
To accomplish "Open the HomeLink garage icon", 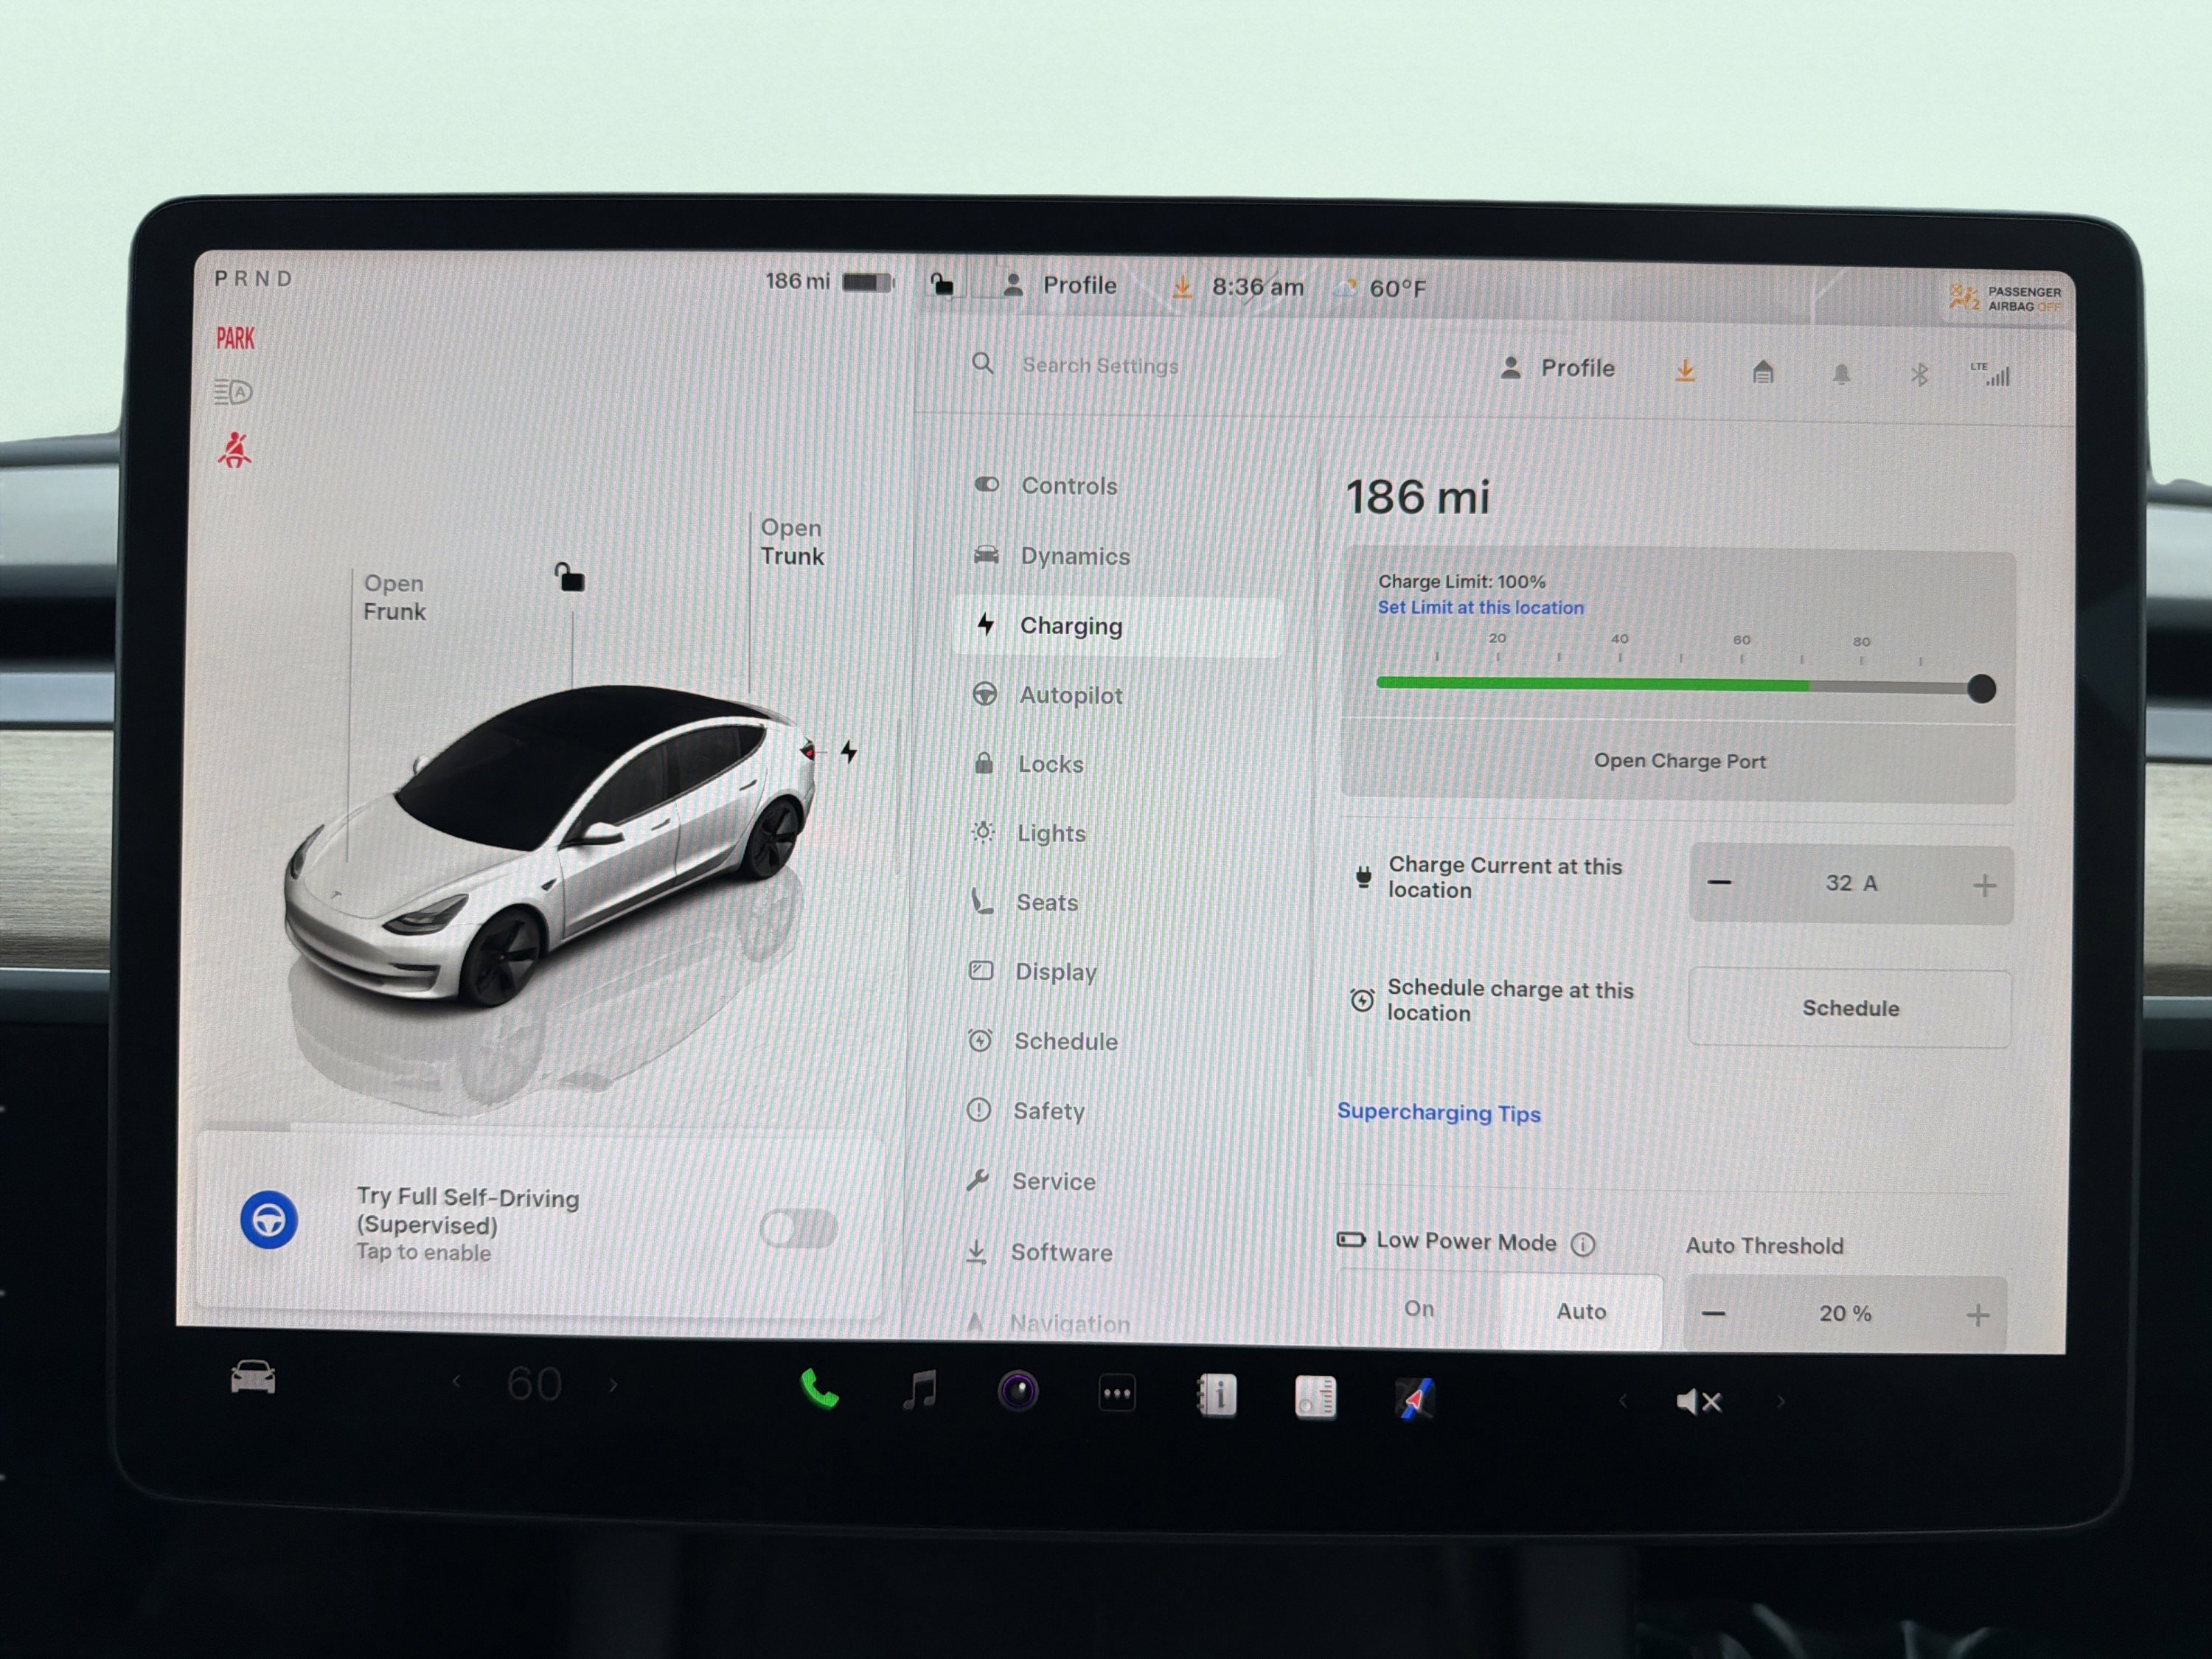I will [x=1763, y=372].
